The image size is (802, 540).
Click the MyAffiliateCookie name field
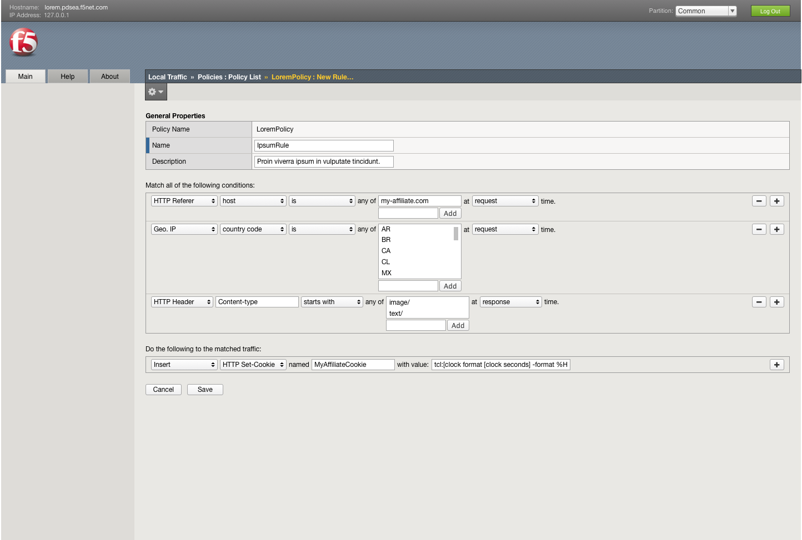pyautogui.click(x=353, y=365)
